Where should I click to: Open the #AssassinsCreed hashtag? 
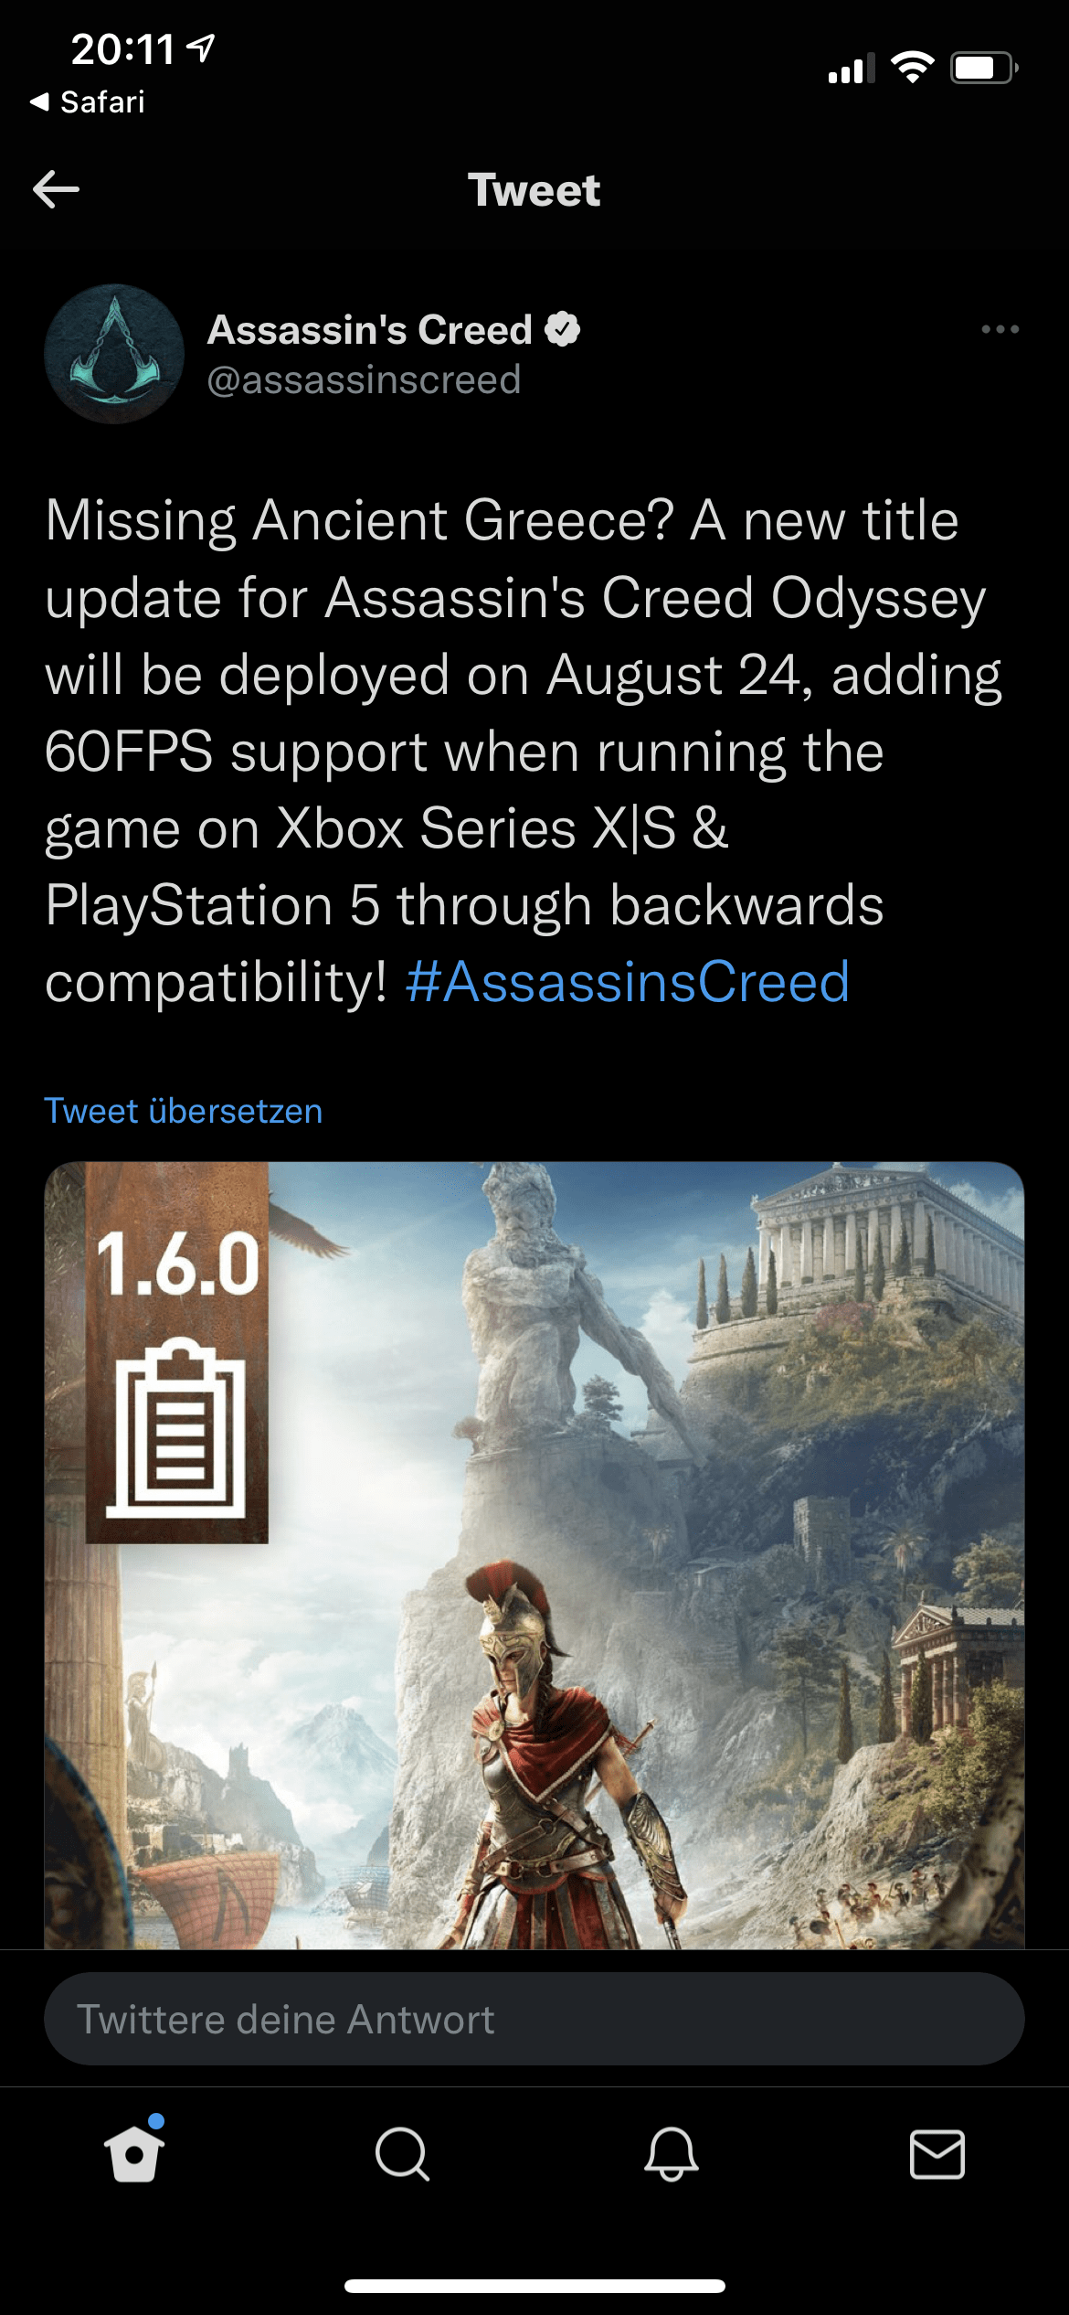pyautogui.click(x=628, y=982)
